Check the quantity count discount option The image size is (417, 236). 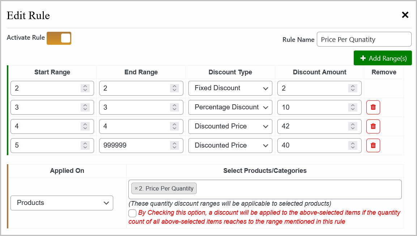pyautogui.click(x=132, y=213)
